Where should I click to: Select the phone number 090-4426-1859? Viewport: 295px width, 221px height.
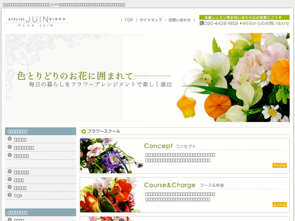pyautogui.click(x=221, y=24)
